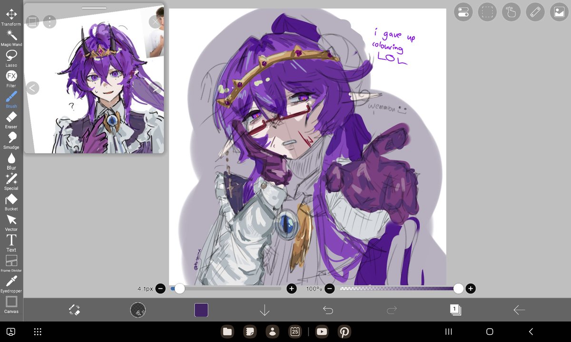The width and height of the screenshot is (571, 342).
Task: Select the Eyedropper tool
Action: point(11,284)
